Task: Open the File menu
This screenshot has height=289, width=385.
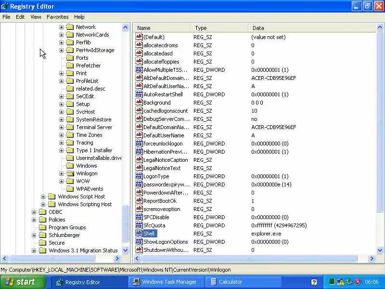Action: [x=6, y=17]
